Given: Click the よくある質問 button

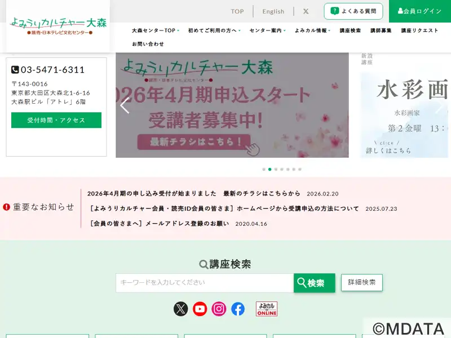Looking at the screenshot, I should point(353,11).
